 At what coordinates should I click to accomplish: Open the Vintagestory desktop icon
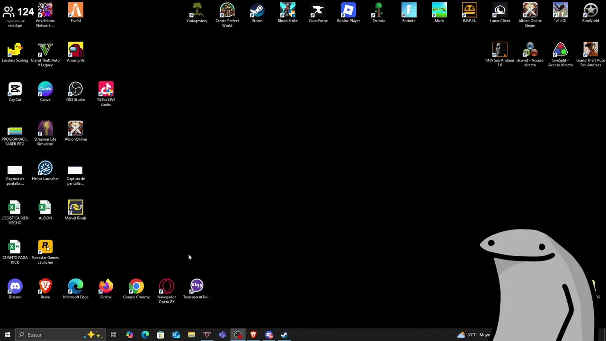tap(197, 13)
